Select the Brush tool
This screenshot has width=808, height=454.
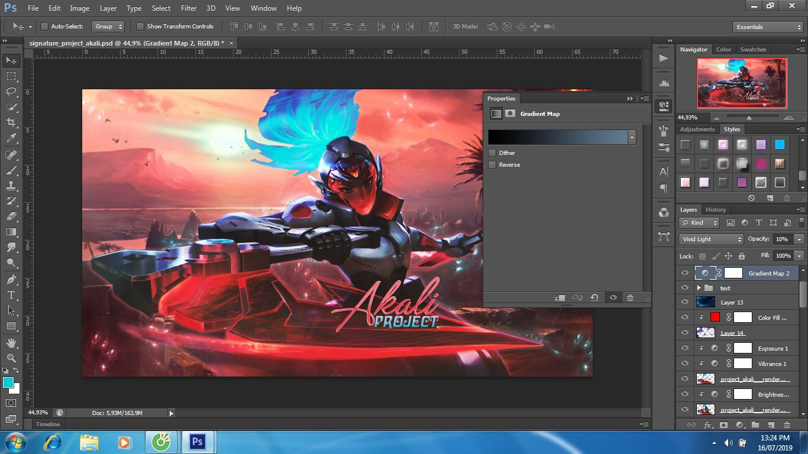[11, 170]
